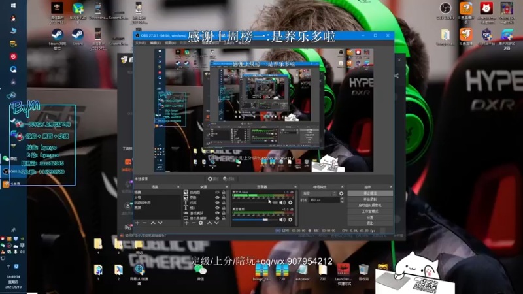This screenshot has height=294, width=523.
Task: Click the 开始录制 start recording button
Action: point(370,199)
